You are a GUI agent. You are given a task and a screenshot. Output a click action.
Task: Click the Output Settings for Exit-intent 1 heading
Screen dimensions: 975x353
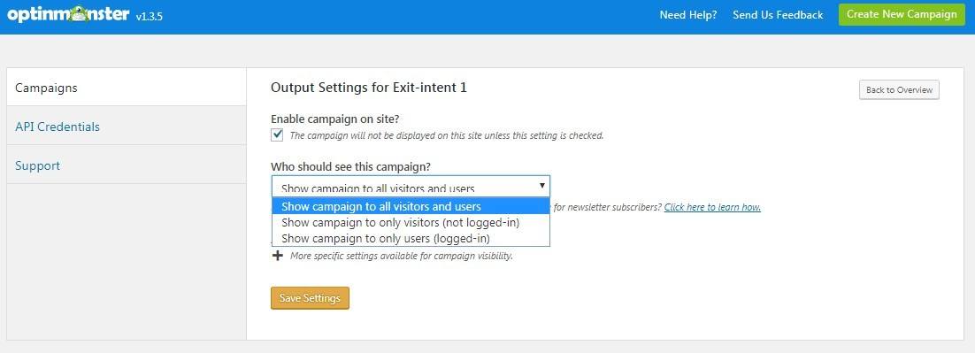pos(369,88)
